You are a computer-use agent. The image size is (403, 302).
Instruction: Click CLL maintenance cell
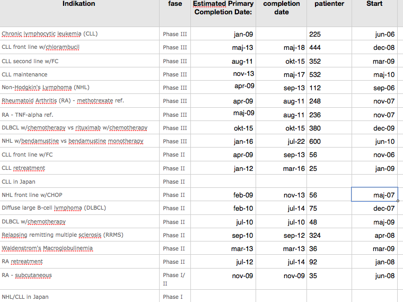[x=80, y=74]
